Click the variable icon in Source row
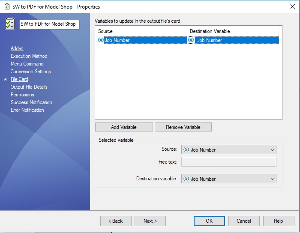This screenshot has height=233, width=300. coord(101,40)
